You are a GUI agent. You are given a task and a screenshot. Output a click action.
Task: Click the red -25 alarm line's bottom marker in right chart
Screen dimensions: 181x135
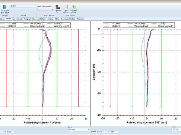coord(110,106)
